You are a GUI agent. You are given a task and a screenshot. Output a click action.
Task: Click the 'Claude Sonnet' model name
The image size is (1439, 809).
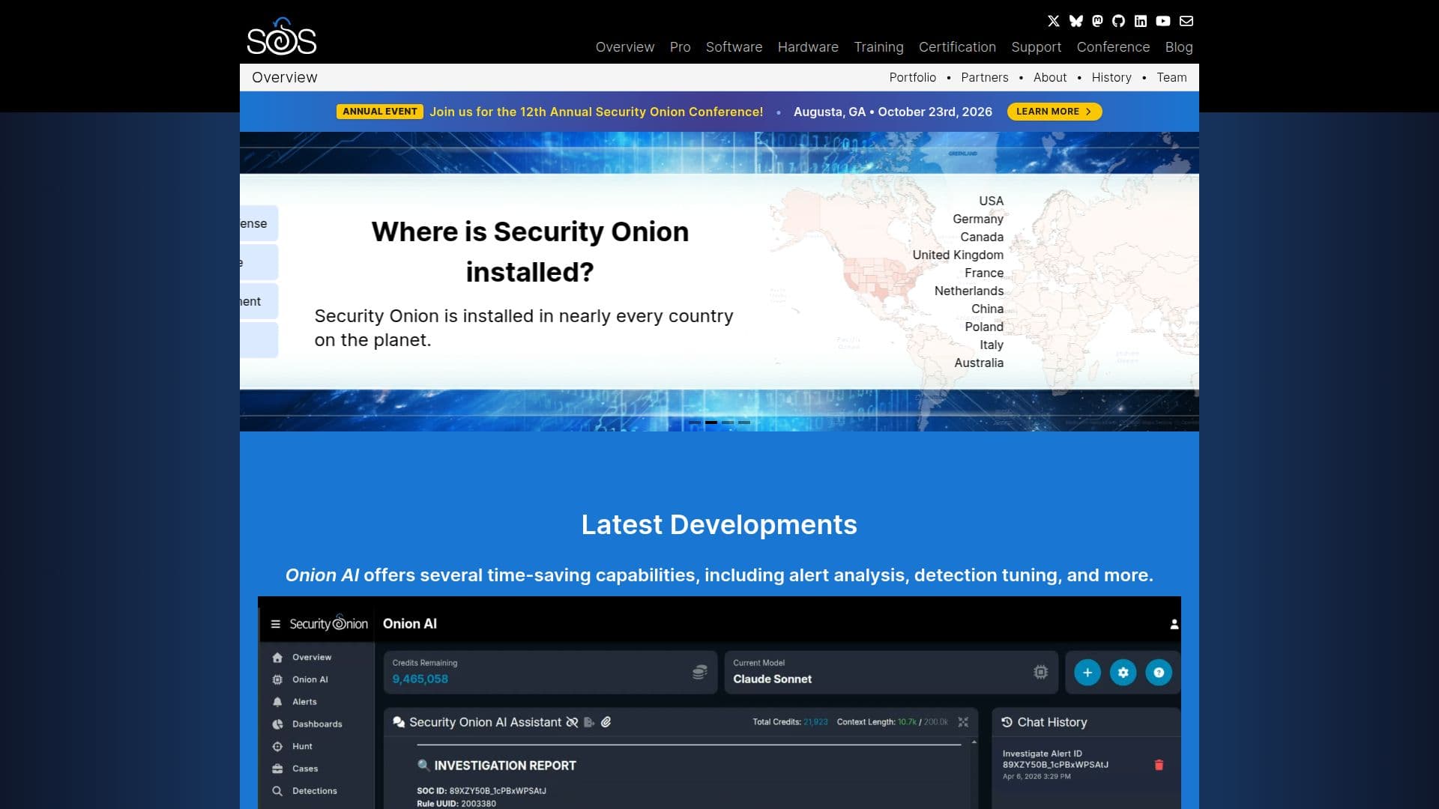[772, 679]
